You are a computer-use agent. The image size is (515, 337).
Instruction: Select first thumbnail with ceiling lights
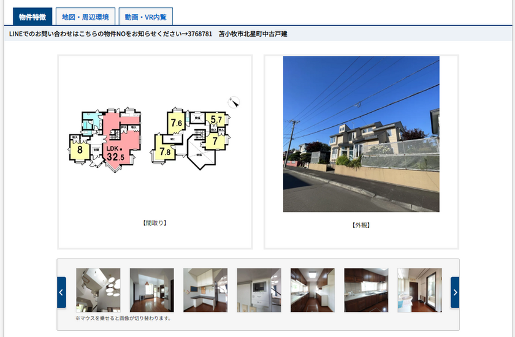(x=98, y=290)
